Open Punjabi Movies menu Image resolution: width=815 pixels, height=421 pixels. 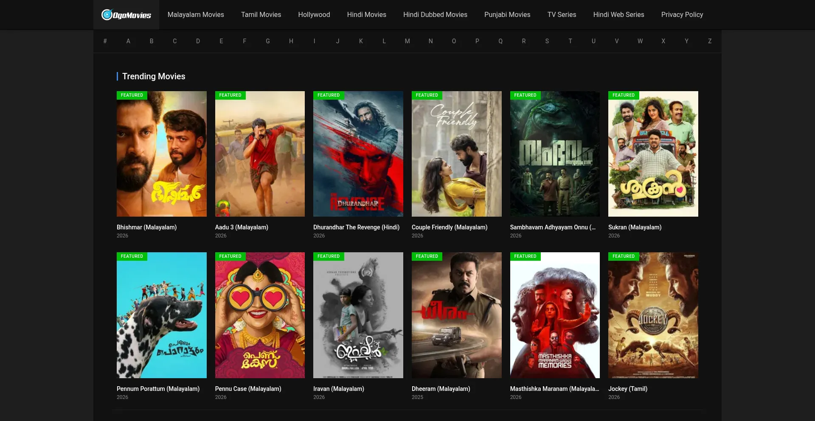pyautogui.click(x=507, y=14)
